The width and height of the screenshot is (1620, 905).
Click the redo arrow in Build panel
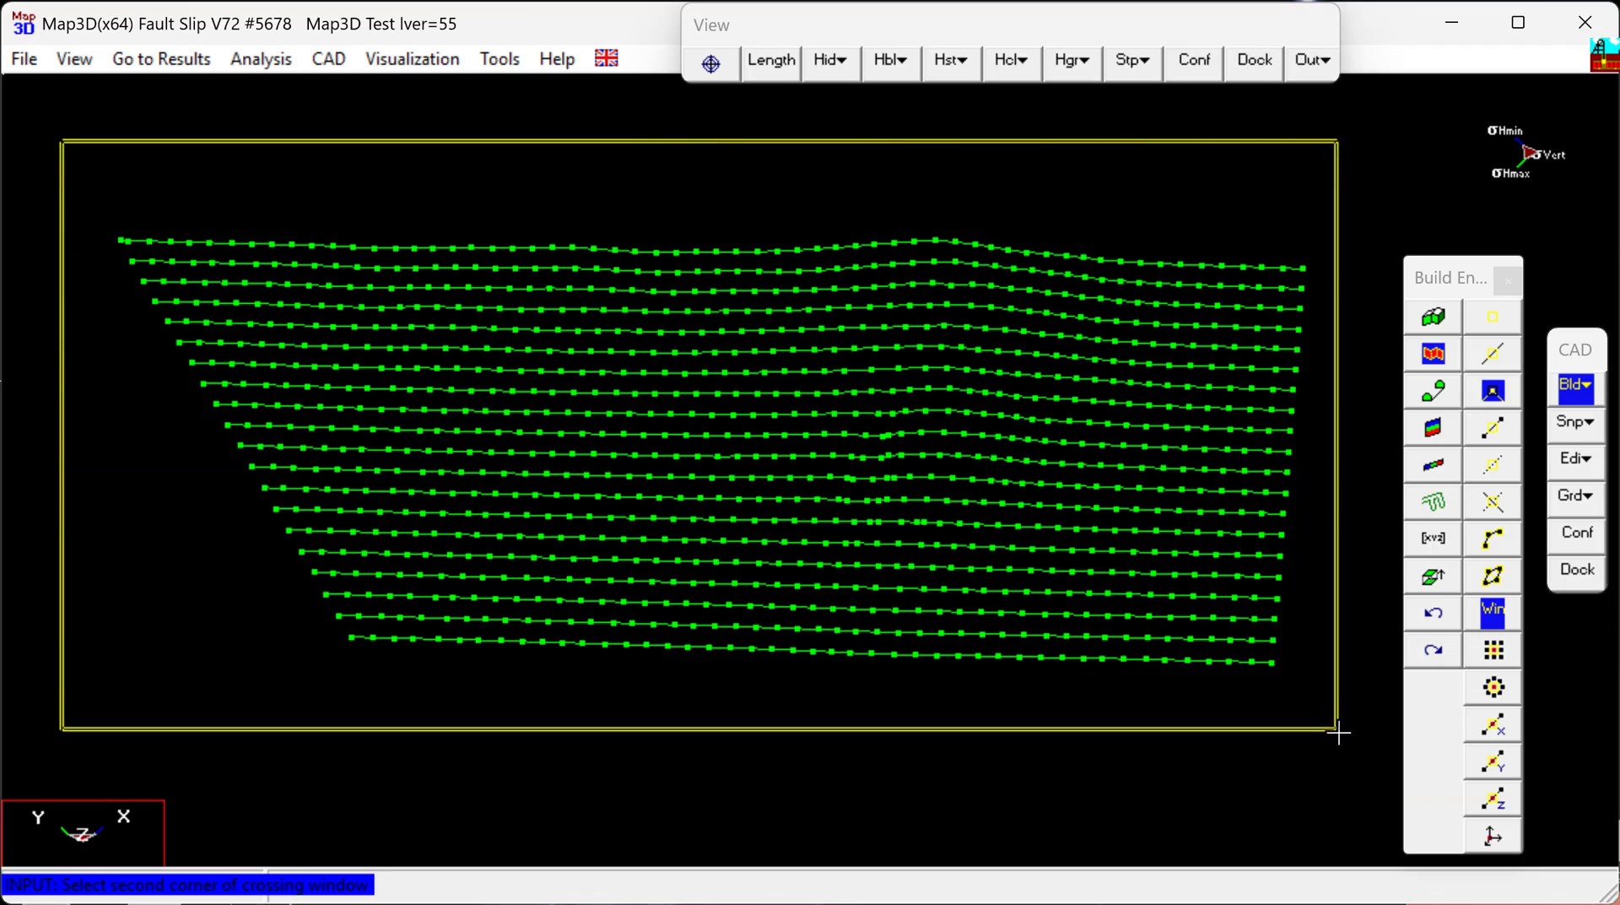(x=1433, y=650)
